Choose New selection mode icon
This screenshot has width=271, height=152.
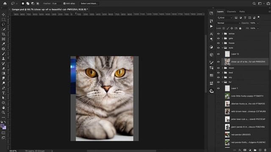pos(22,3)
